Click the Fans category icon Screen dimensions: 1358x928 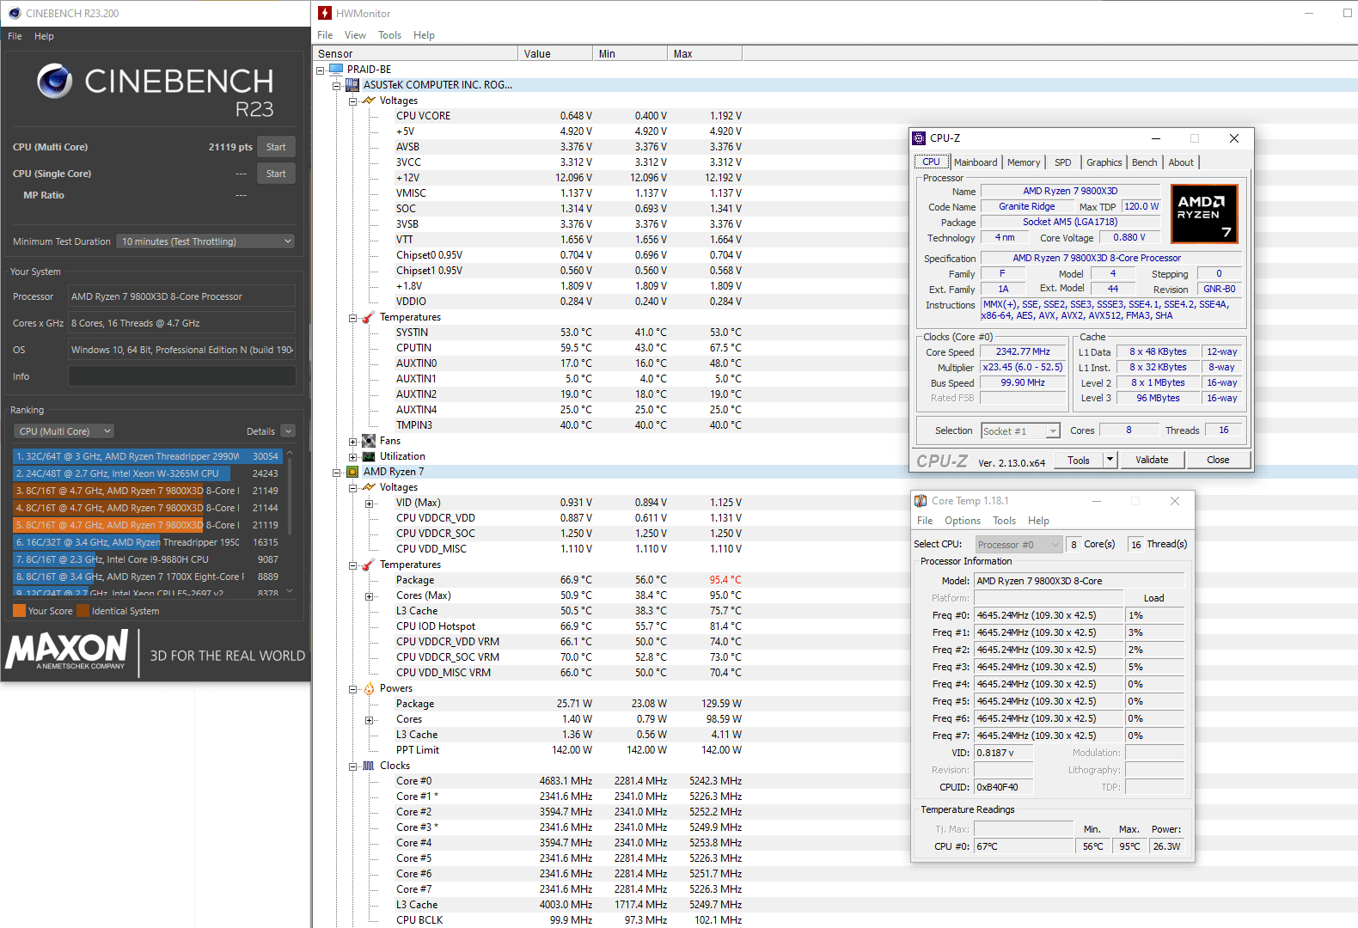[369, 441]
